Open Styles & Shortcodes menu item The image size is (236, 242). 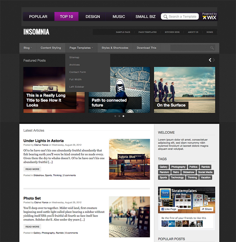tap(115, 48)
